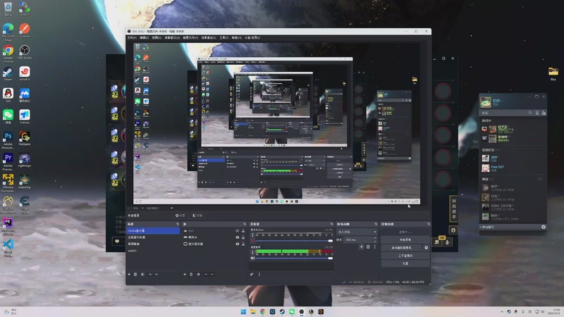
Task: Open virtual camera settings gear icon
Action: (427, 248)
